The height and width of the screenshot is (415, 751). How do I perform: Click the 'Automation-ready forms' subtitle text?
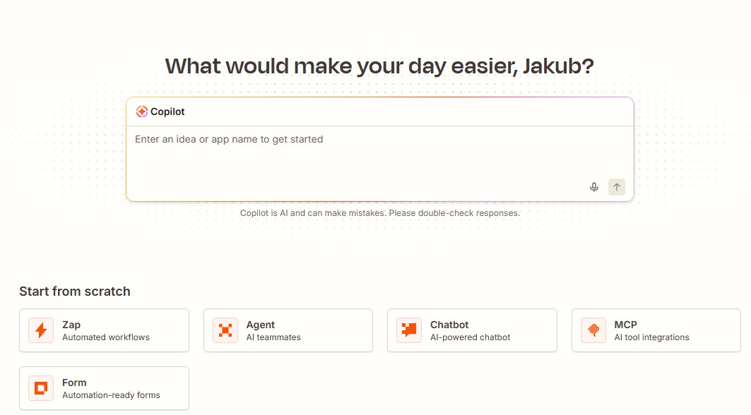pos(111,395)
